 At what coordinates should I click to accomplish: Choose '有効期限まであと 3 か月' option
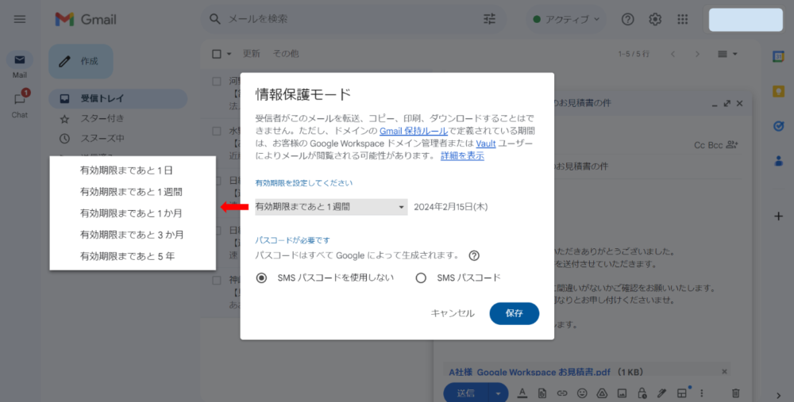133,235
